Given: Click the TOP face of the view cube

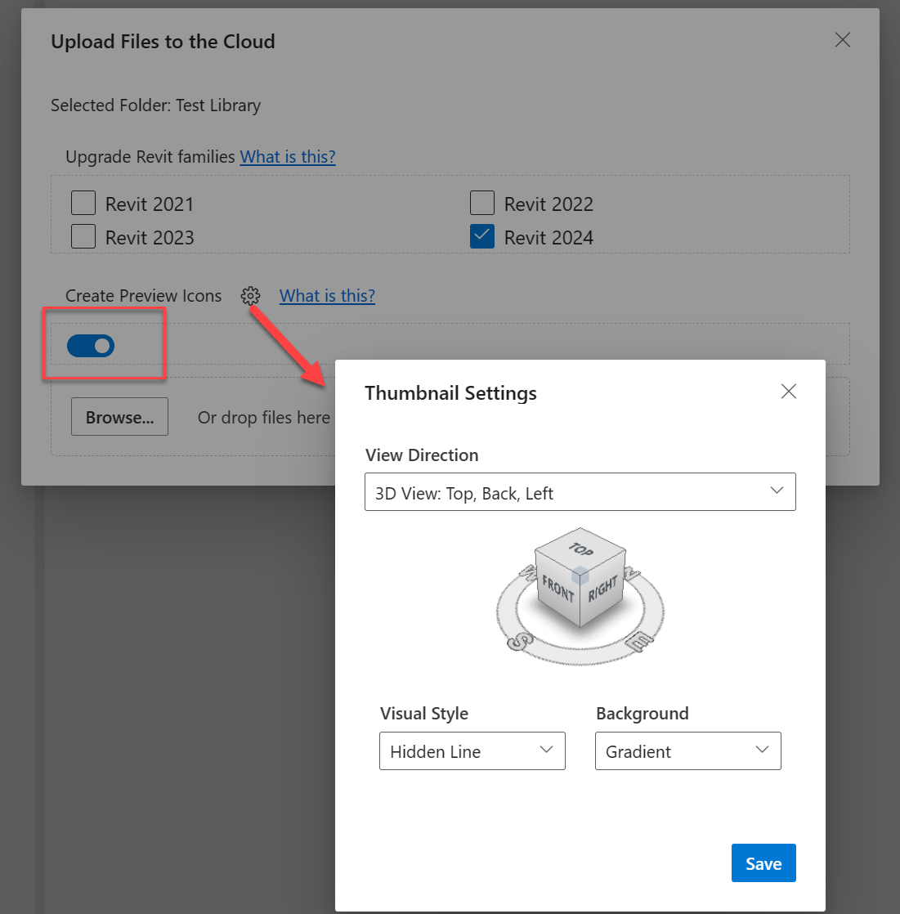Looking at the screenshot, I should pos(580,549).
